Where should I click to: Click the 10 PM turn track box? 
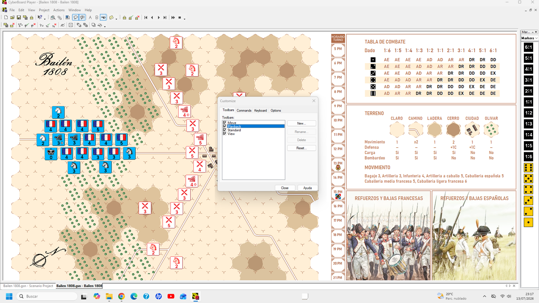click(x=338, y=120)
